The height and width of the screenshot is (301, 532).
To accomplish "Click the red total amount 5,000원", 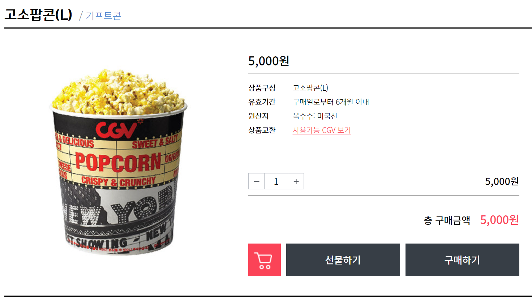I will [499, 220].
